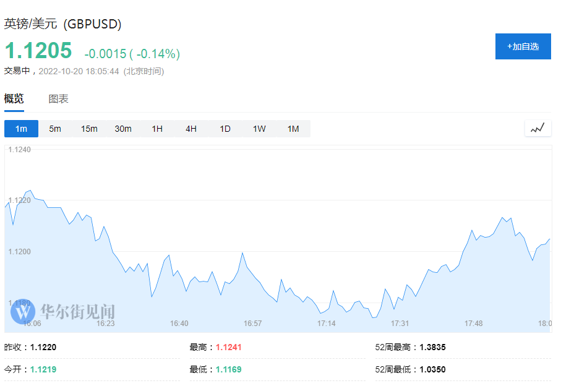The image size is (561, 391).
Task: Select the 1m timeframe
Action: (22, 129)
